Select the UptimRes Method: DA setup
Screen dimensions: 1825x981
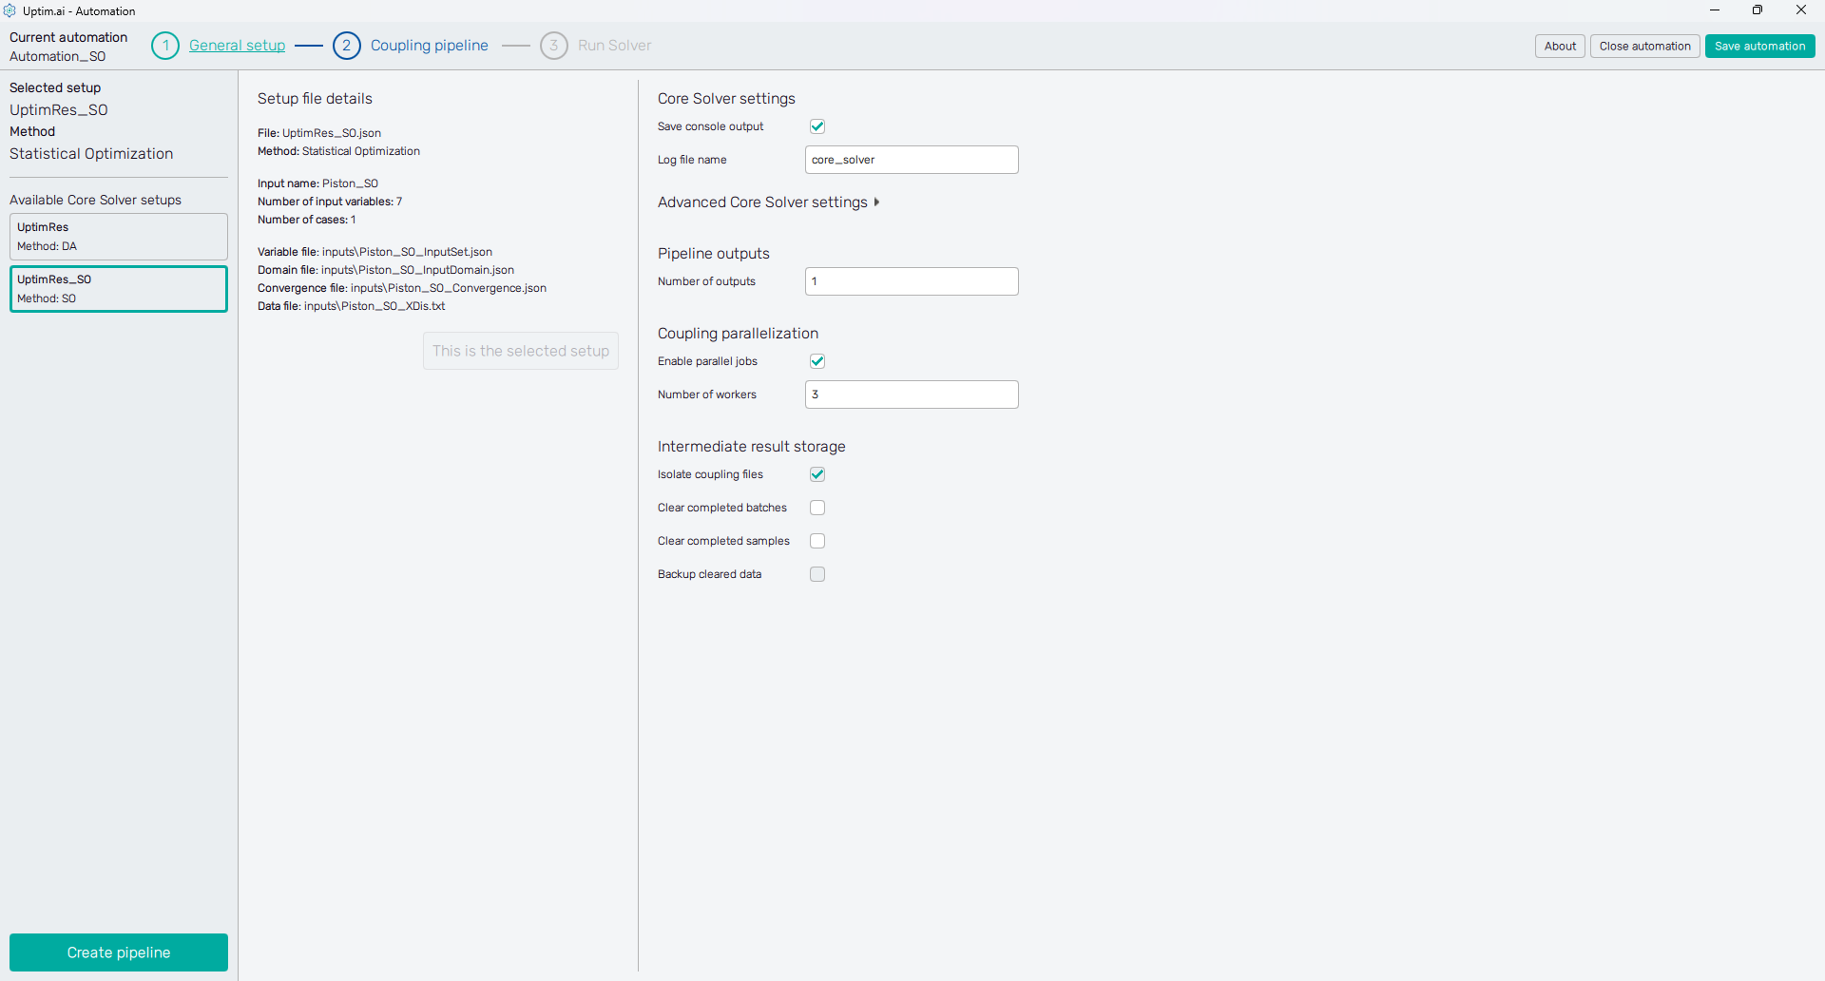[119, 237]
